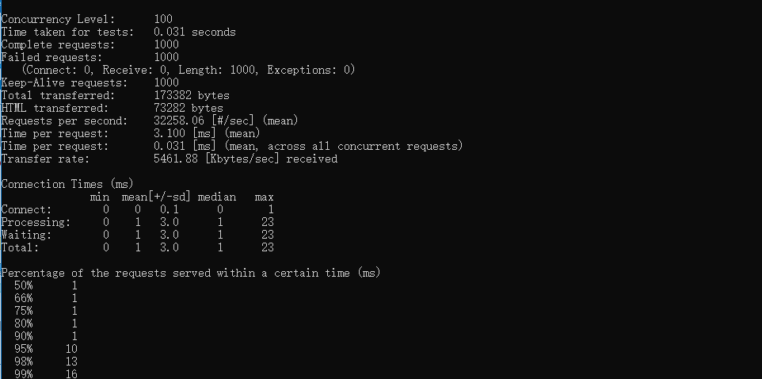The height and width of the screenshot is (379, 762).
Task: Click the Complete requests label
Action: (51, 44)
